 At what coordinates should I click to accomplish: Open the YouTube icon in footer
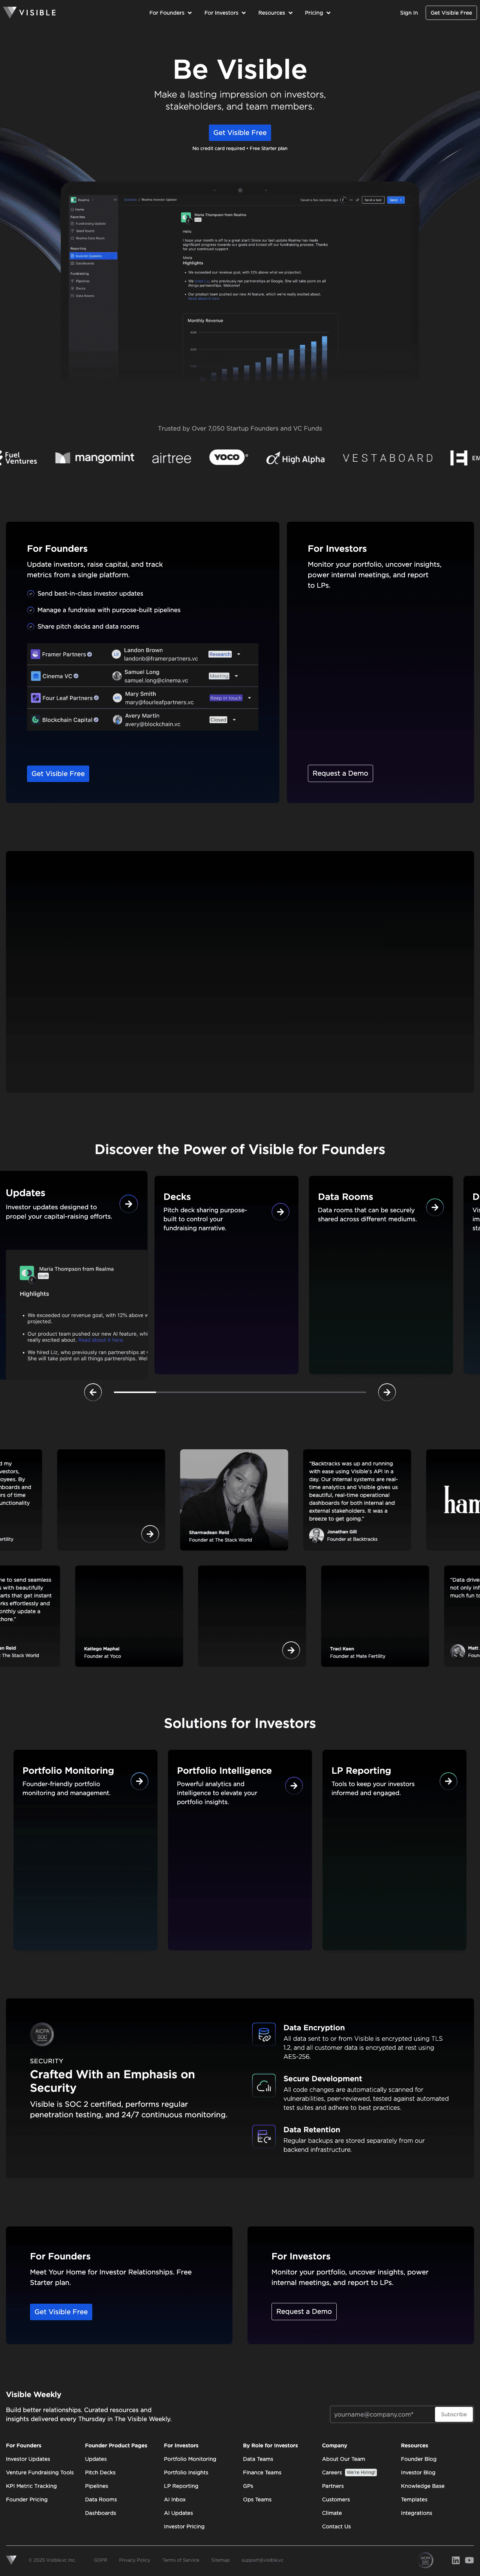[x=469, y=2560]
